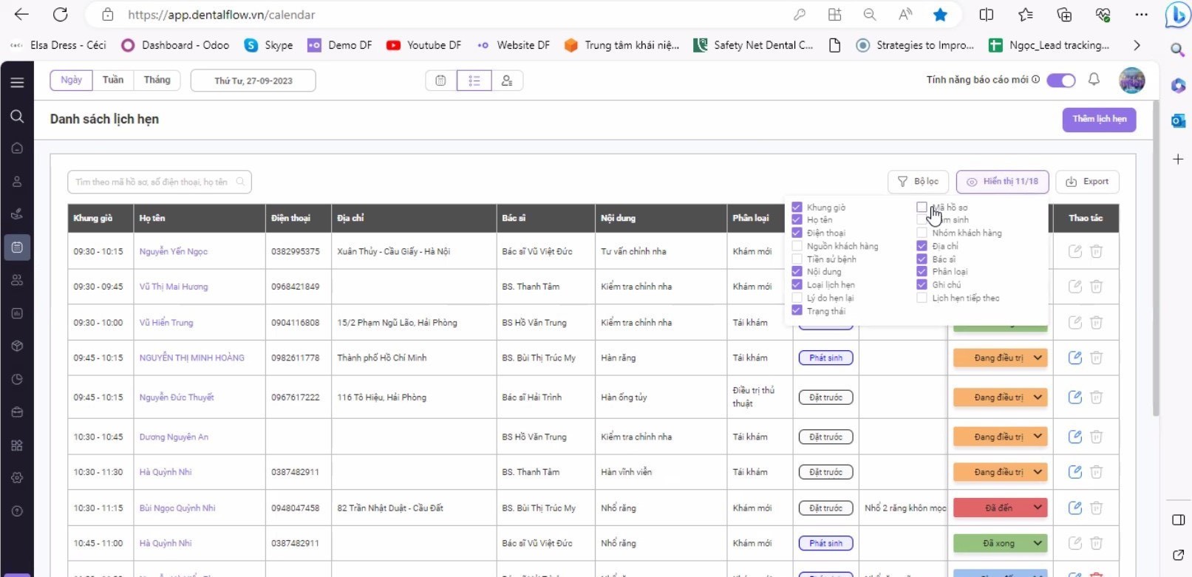
Task: Switch to the Tuần tab
Action: pyautogui.click(x=113, y=80)
